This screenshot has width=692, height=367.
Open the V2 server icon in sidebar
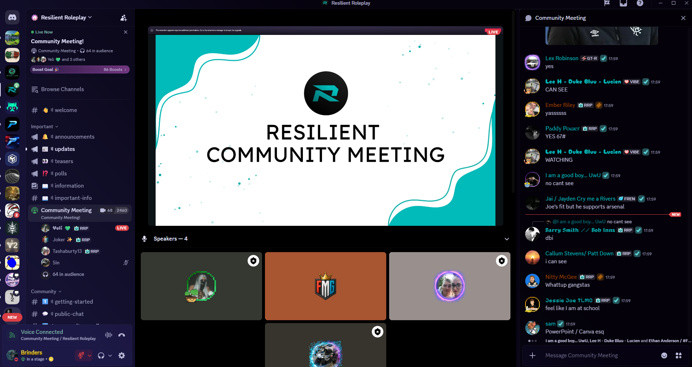tap(12, 245)
